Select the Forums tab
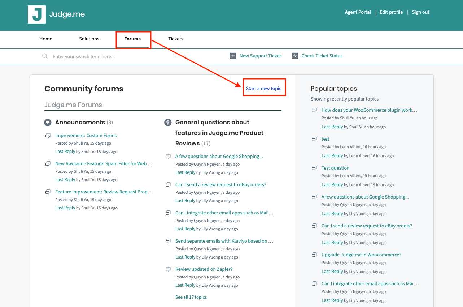Viewport: 463px width, 307px height. 132,39
